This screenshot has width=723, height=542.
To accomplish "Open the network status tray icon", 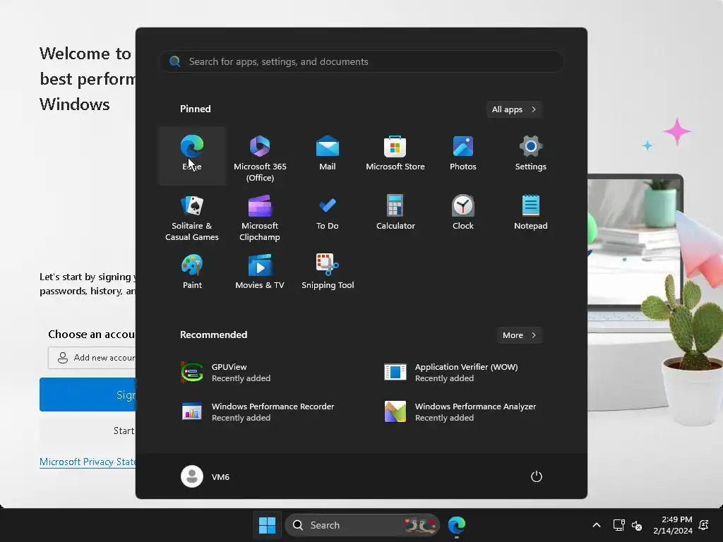I will [x=619, y=525].
